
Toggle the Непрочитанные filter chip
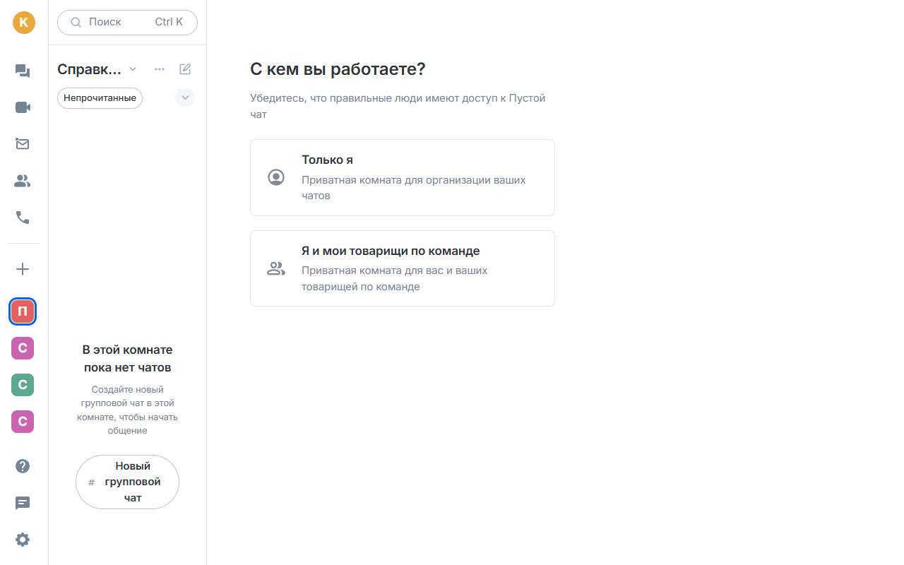[x=100, y=98]
